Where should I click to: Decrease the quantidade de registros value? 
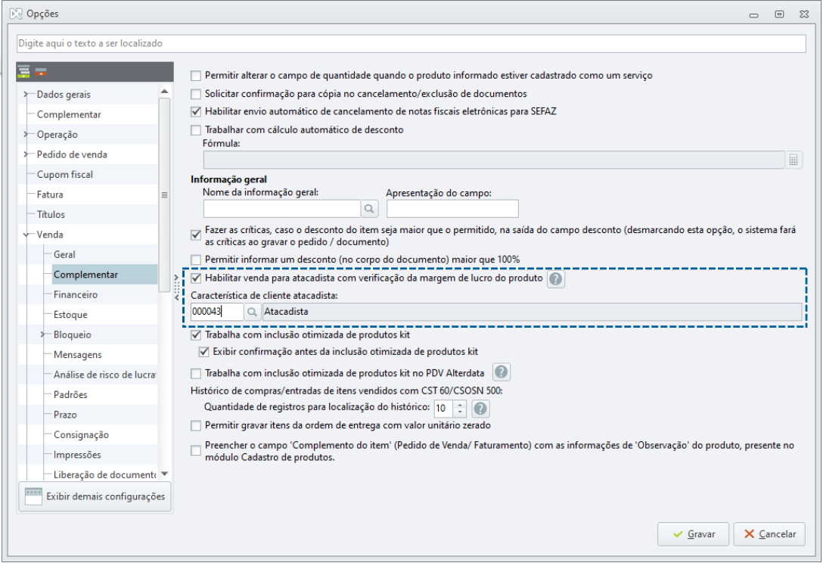point(460,412)
